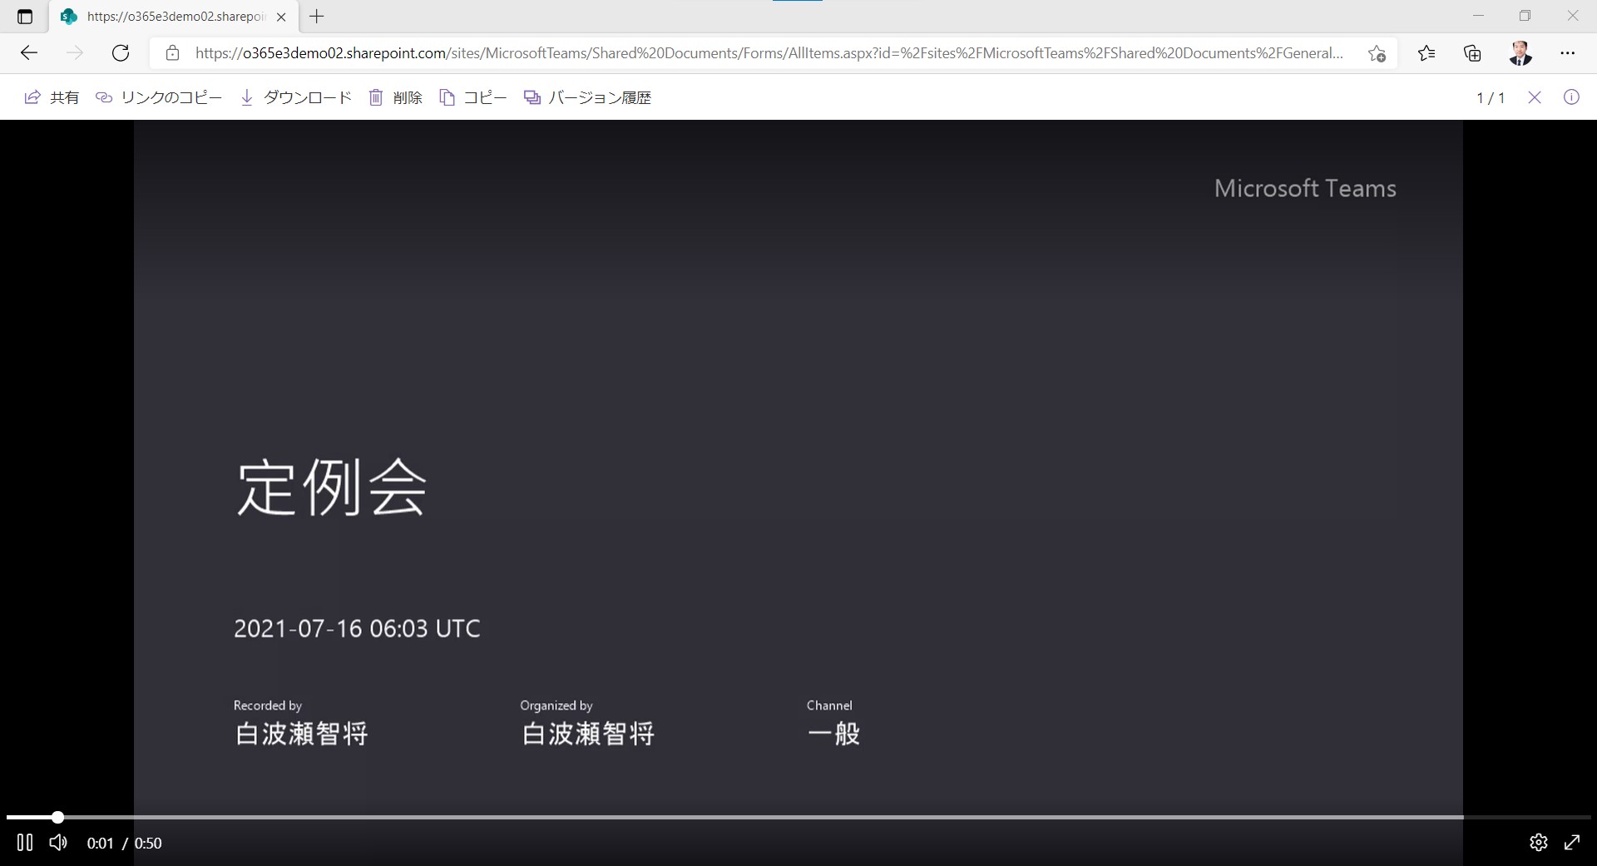Open the Collections icon
This screenshot has height=866, width=1597.
[x=1472, y=53]
